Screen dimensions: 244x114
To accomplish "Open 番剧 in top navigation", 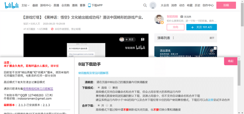I will (35, 5).
